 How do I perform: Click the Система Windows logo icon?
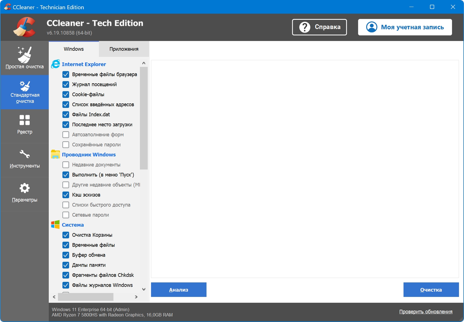(x=56, y=225)
